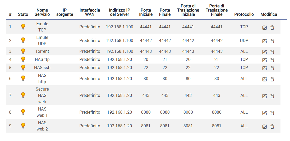The width and height of the screenshot is (290, 141).
Task: Edit the NAS http rule
Action: pos(264,79)
